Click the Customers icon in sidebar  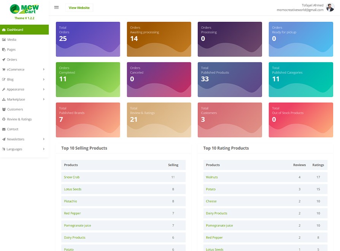click(4, 109)
